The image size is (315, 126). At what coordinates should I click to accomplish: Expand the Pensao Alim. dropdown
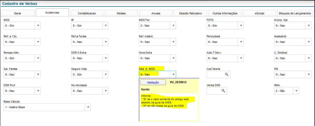[x=38, y=58]
